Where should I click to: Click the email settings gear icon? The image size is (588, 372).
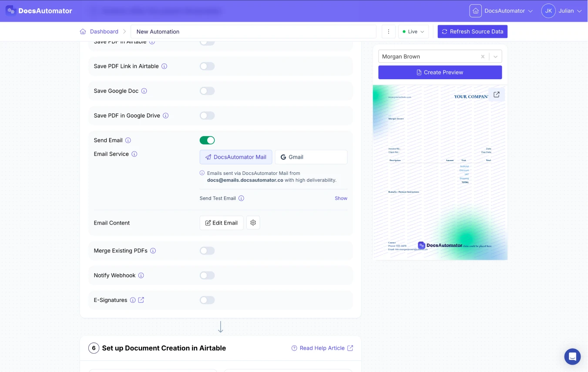point(253,223)
